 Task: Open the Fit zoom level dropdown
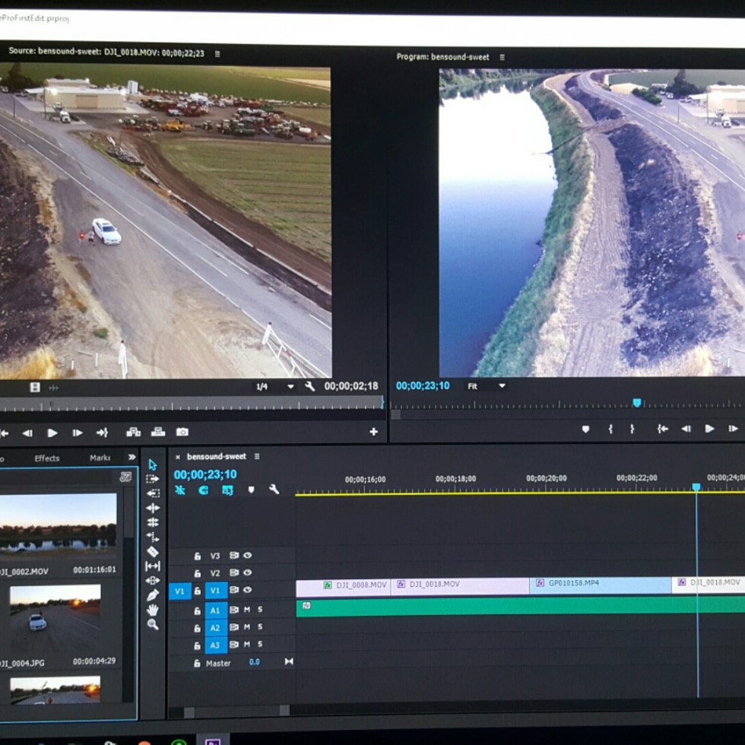pyautogui.click(x=487, y=386)
